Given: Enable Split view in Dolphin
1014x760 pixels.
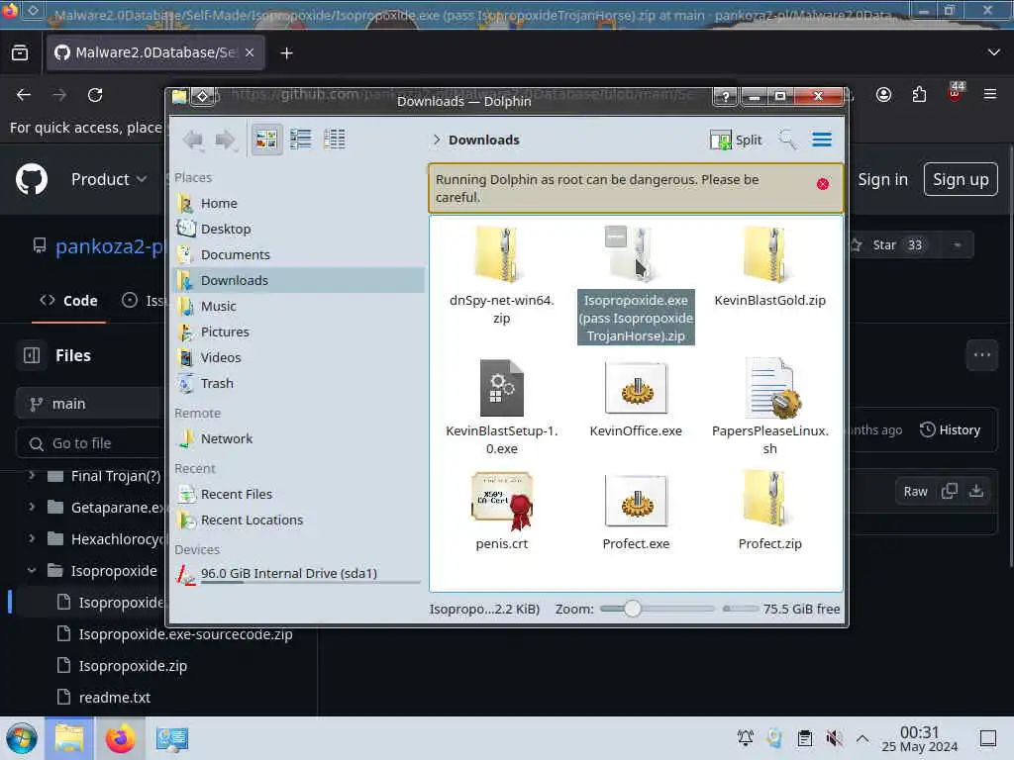Looking at the screenshot, I should pyautogui.click(x=736, y=140).
